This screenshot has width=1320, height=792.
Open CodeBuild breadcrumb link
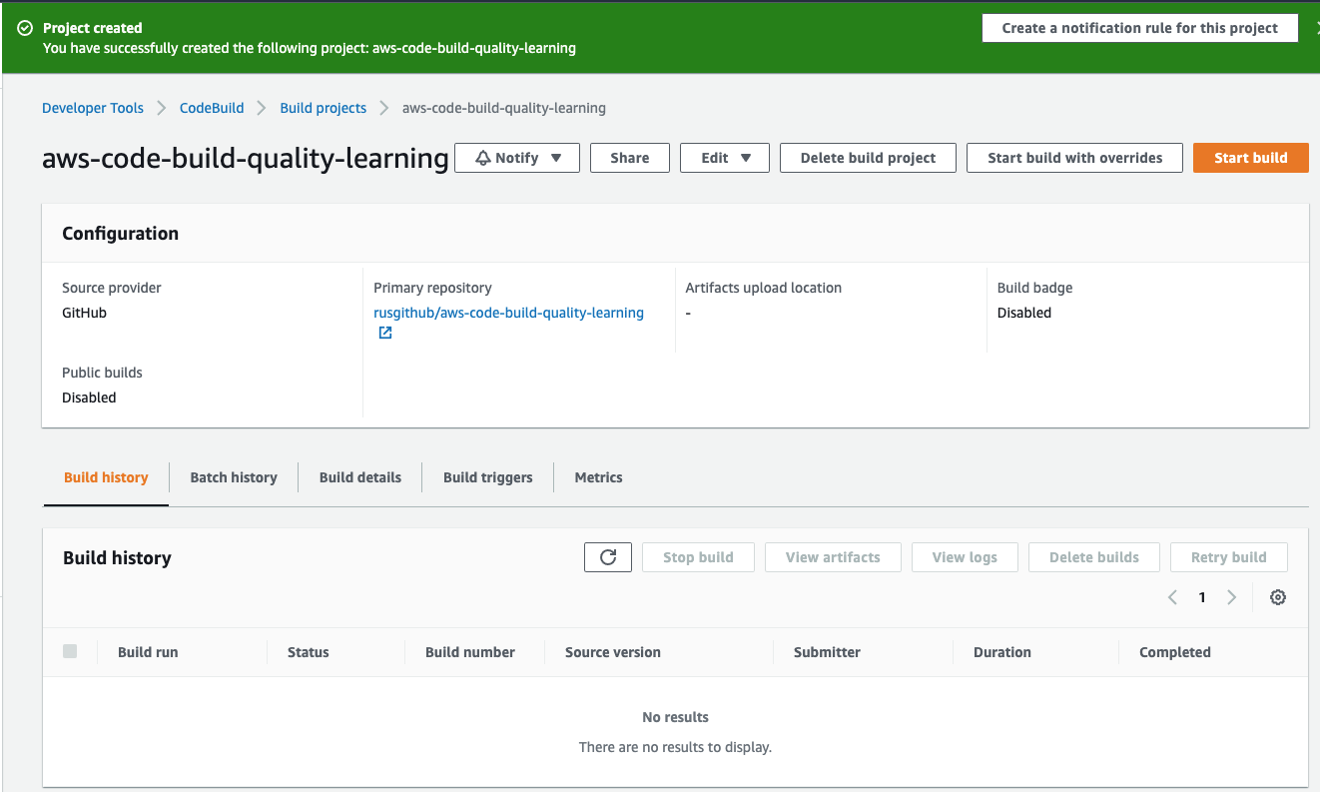[x=212, y=108]
